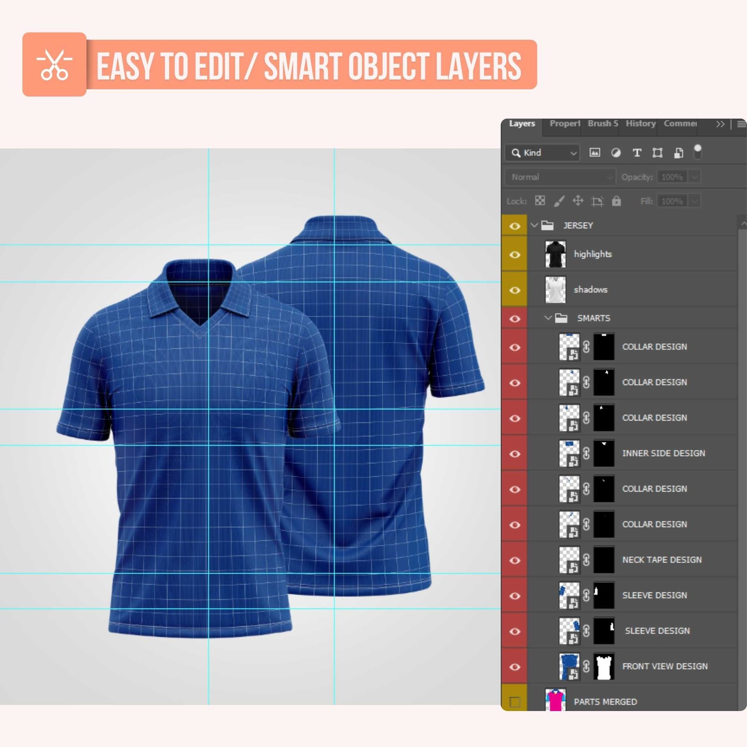Viewport: 747px width, 747px height.
Task: Select the adjustment layer filter icon
Action: (616, 153)
